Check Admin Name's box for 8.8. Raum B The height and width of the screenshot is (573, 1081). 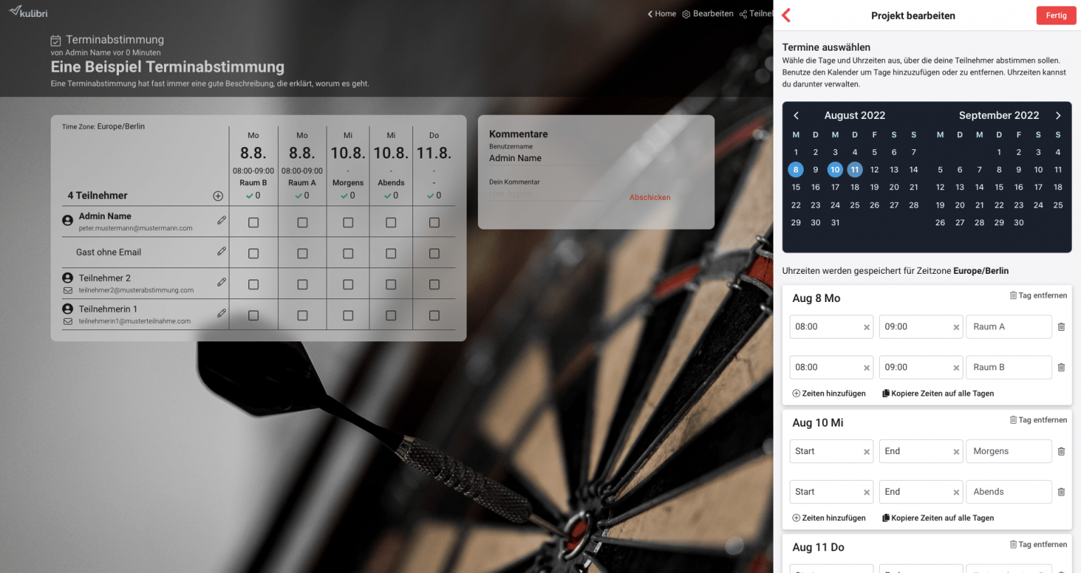click(x=253, y=222)
